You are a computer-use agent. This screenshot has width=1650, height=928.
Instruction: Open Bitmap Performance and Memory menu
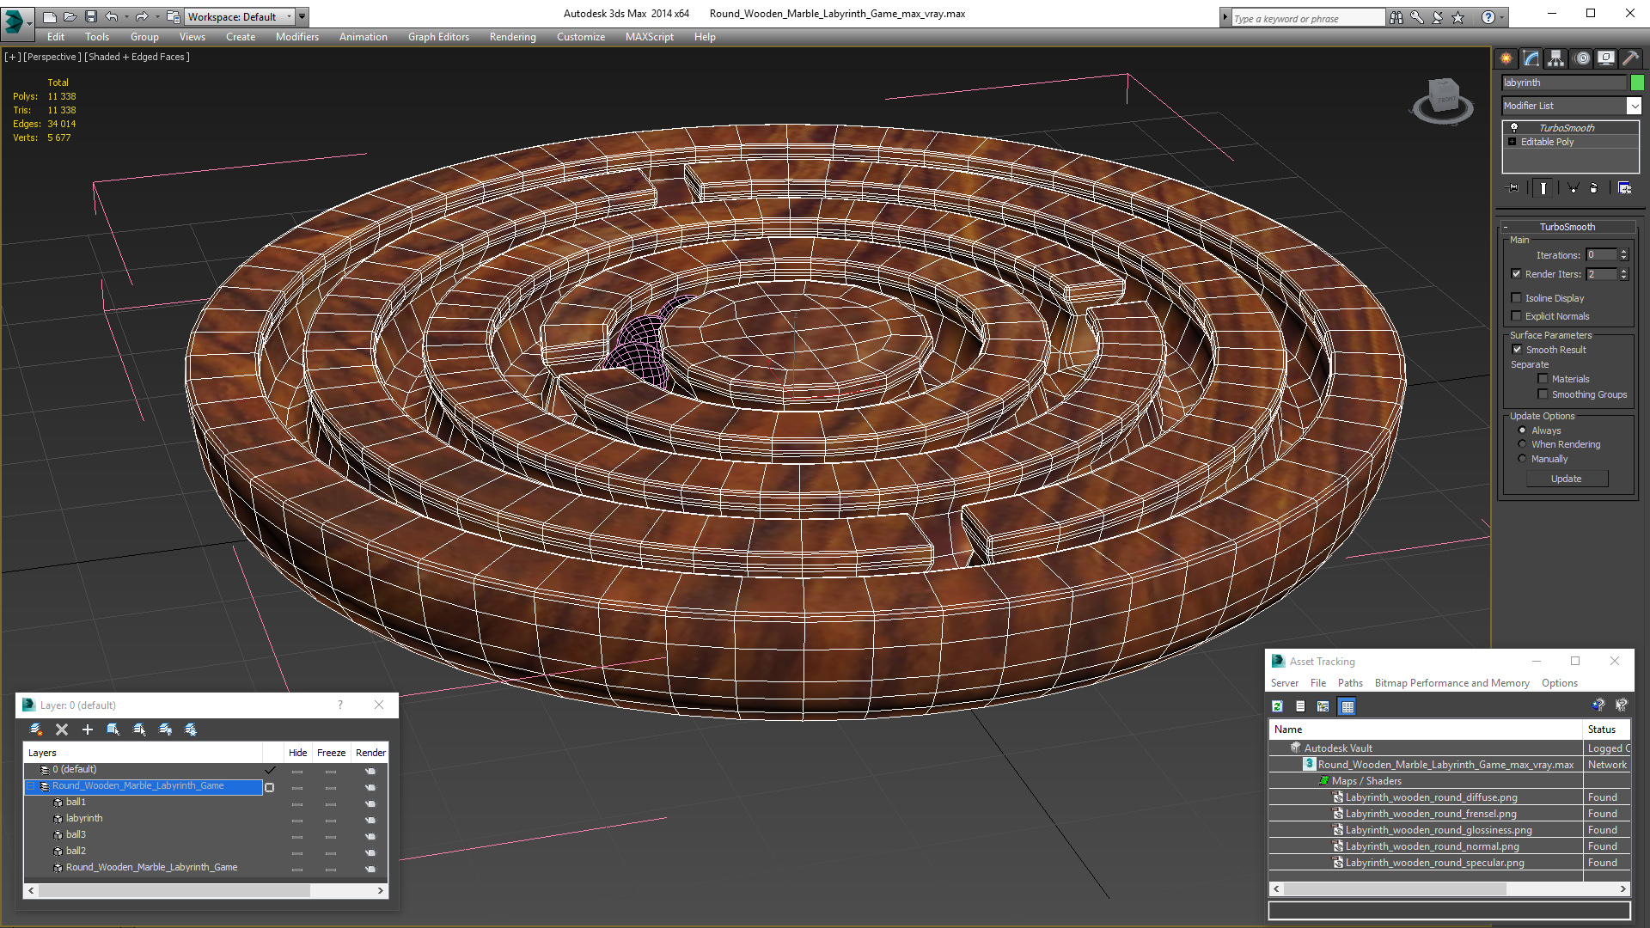click(x=1451, y=683)
